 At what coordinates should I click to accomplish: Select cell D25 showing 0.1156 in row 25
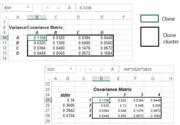point(101,100)
